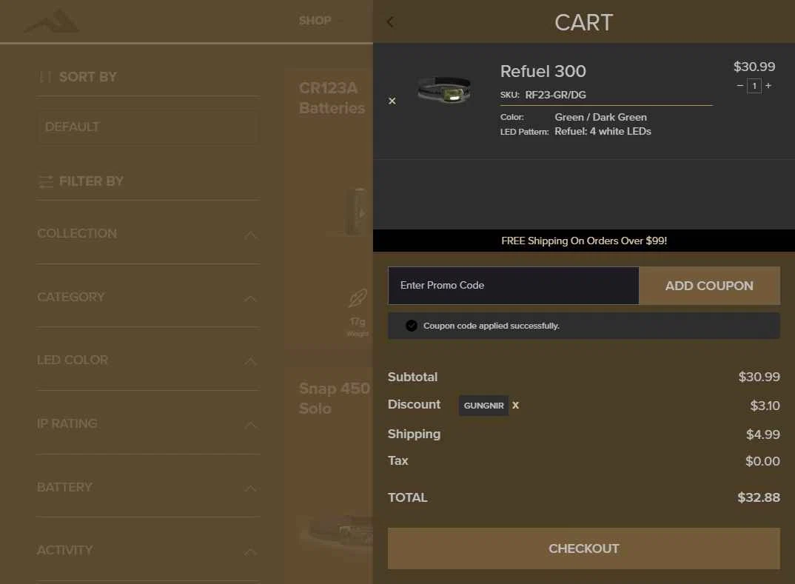Image resolution: width=795 pixels, height=584 pixels.
Task: Click the quantity field showing 1
Action: (754, 86)
